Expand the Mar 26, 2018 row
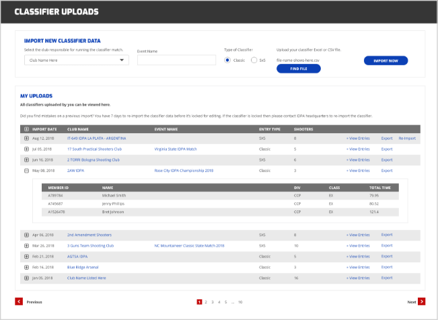The height and width of the screenshot is (320, 438). [26, 245]
